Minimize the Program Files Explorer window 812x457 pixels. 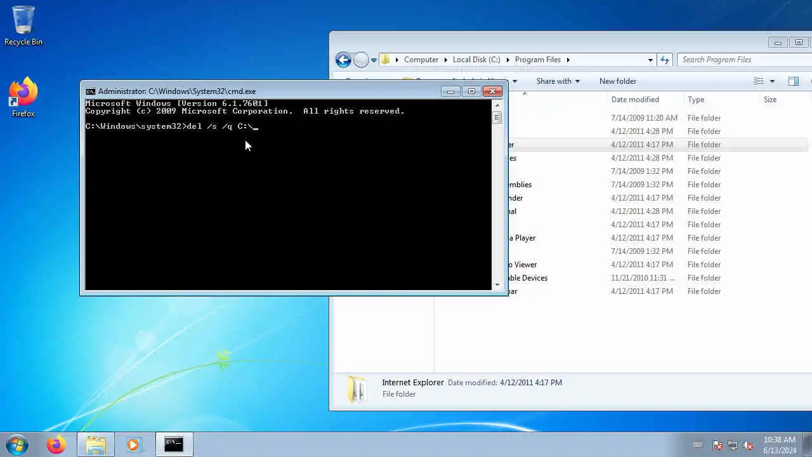[778, 43]
